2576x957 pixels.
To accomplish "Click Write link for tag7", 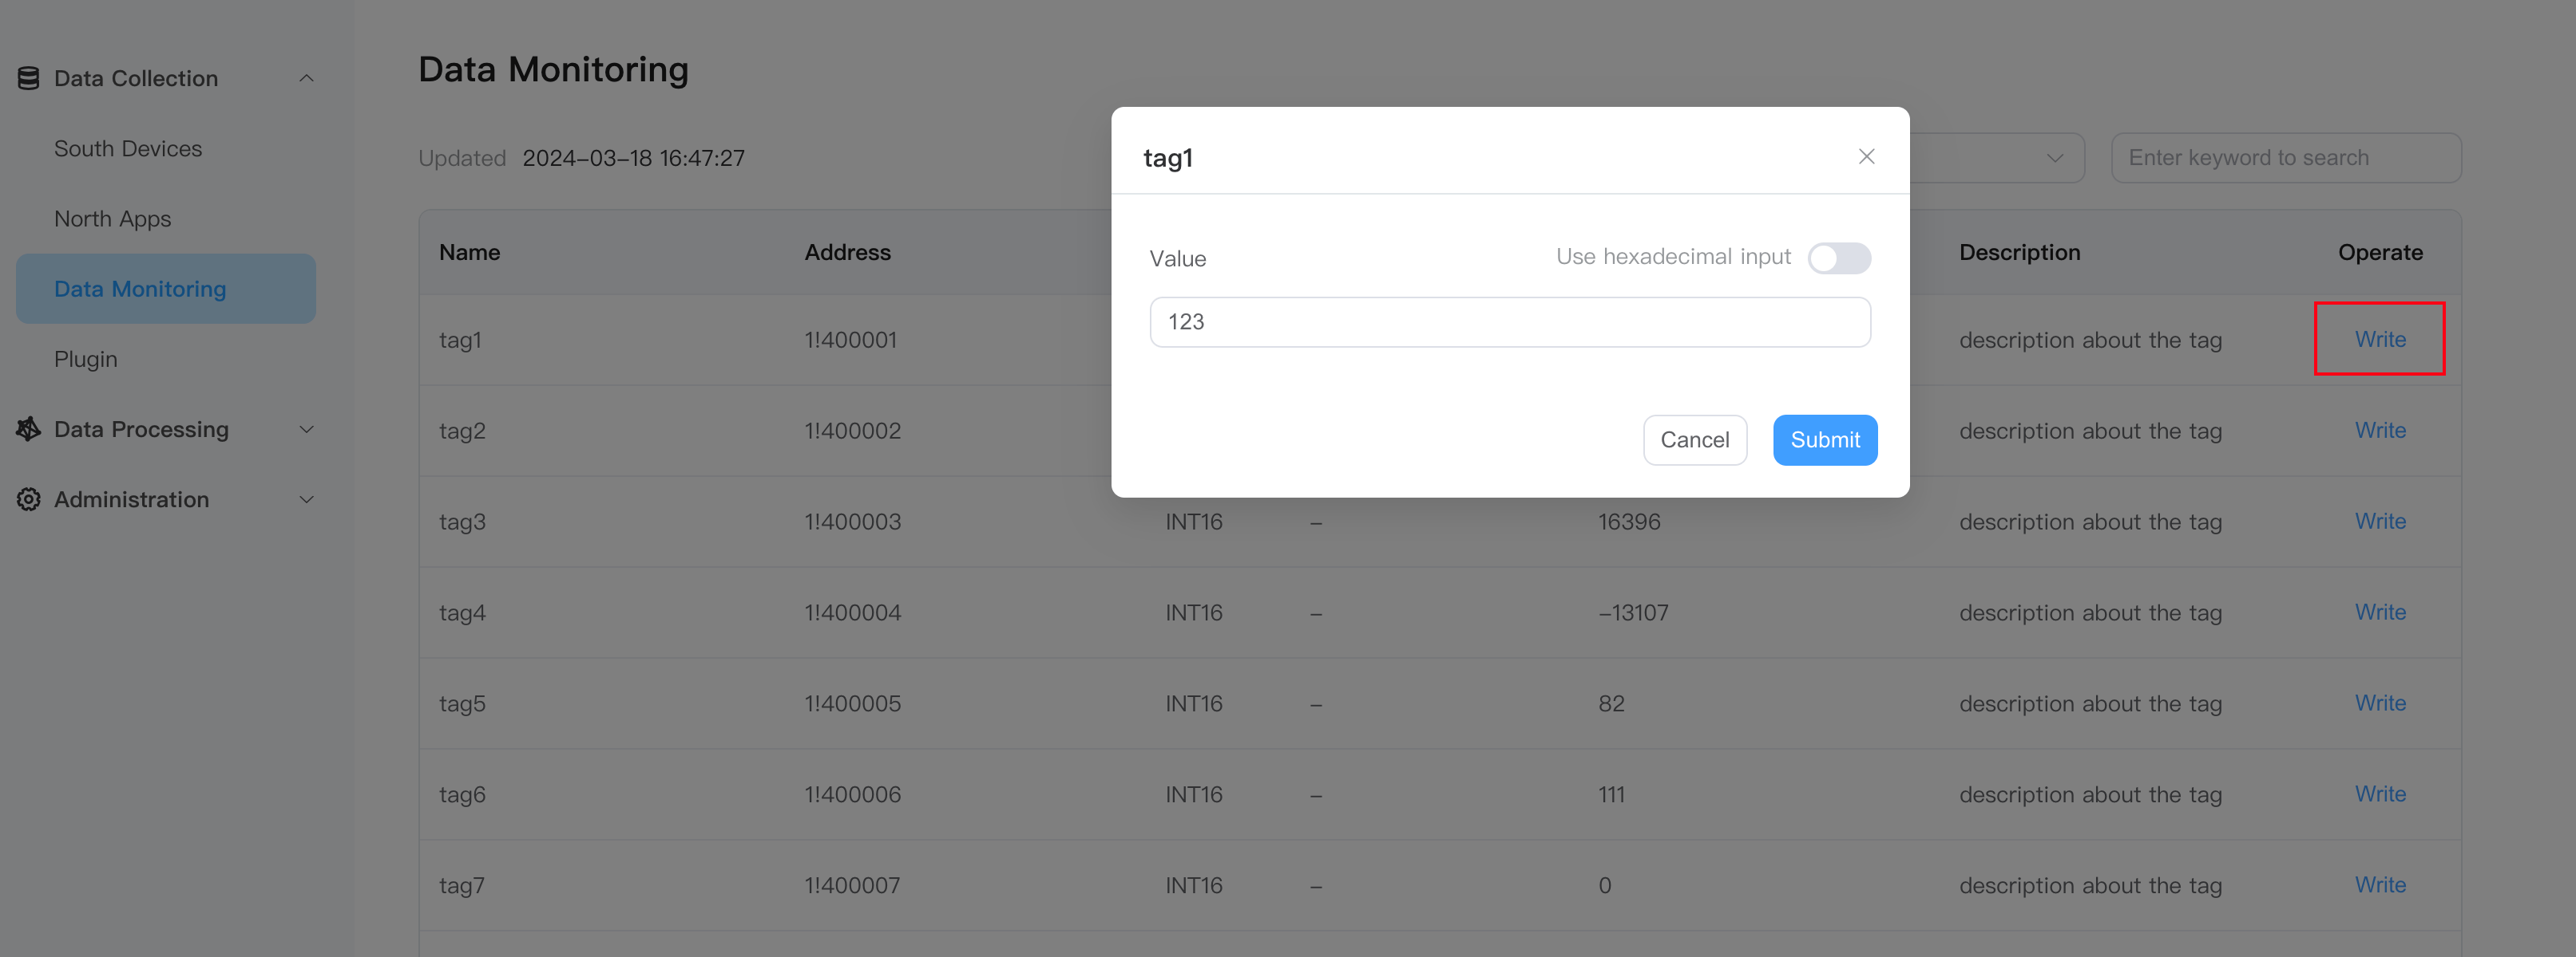I will (x=2380, y=885).
